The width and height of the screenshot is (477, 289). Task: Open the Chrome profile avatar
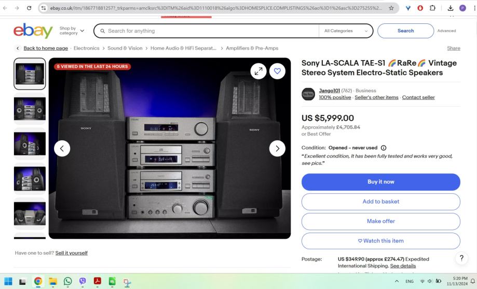pyautogui.click(x=462, y=8)
